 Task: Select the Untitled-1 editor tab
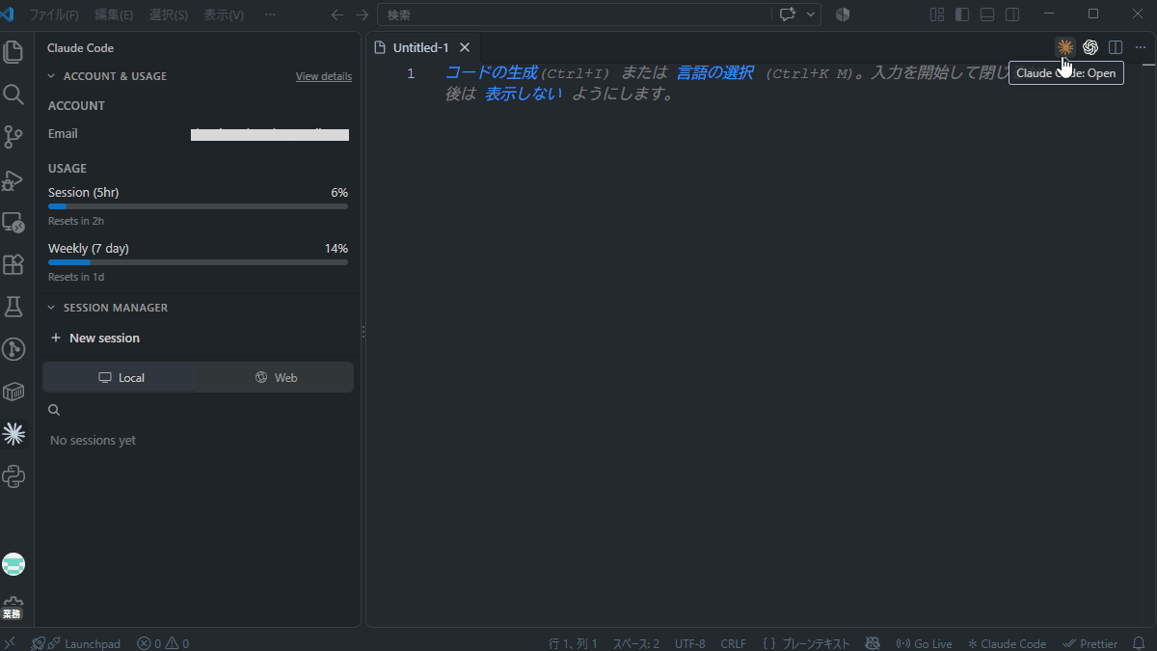click(x=421, y=47)
